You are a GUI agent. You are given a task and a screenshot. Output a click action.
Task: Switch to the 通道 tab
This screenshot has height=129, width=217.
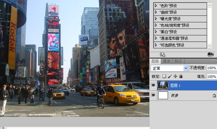coord(166,61)
